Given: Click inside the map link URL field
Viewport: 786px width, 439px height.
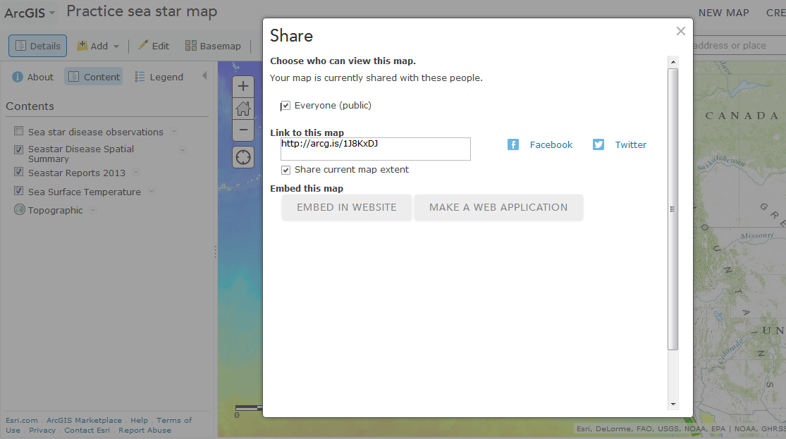Looking at the screenshot, I should [x=375, y=149].
